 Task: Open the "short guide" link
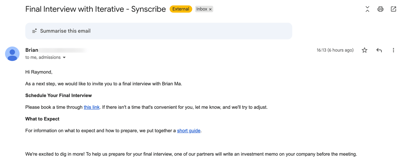tap(189, 131)
